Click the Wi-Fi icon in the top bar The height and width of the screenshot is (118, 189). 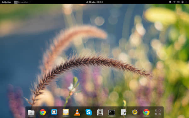[x=174, y=2]
